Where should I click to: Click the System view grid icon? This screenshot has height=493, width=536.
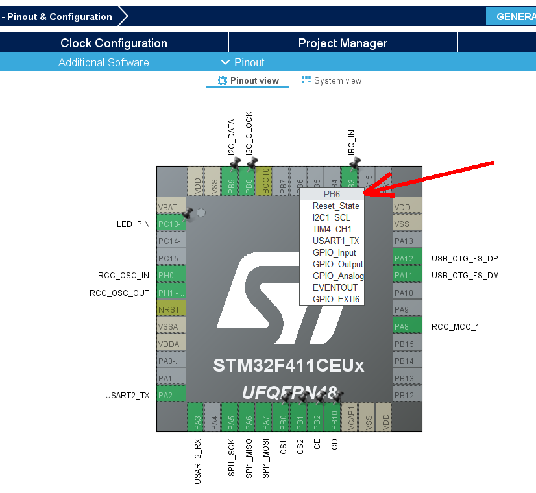[x=306, y=80]
